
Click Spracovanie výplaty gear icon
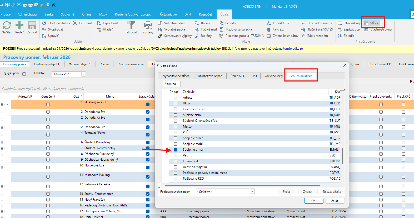coord(160,36)
